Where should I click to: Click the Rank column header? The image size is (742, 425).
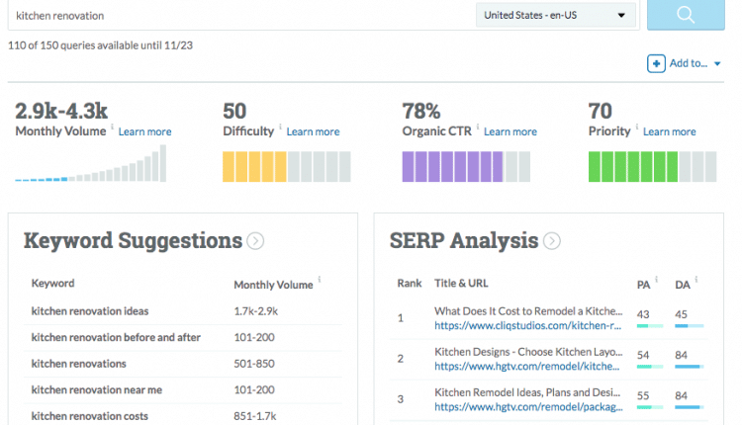pyautogui.click(x=410, y=284)
